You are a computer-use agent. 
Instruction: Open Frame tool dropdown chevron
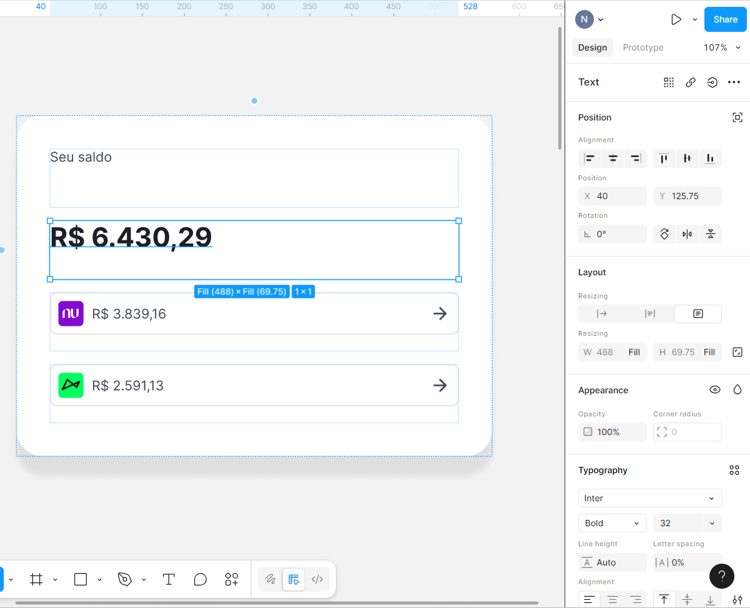(x=55, y=580)
